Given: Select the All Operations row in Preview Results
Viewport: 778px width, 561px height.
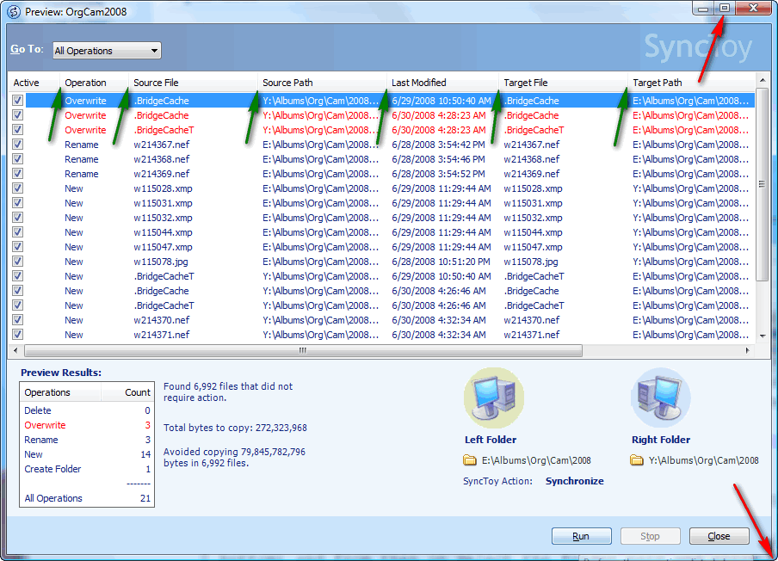Looking at the screenshot, I should tap(87, 498).
